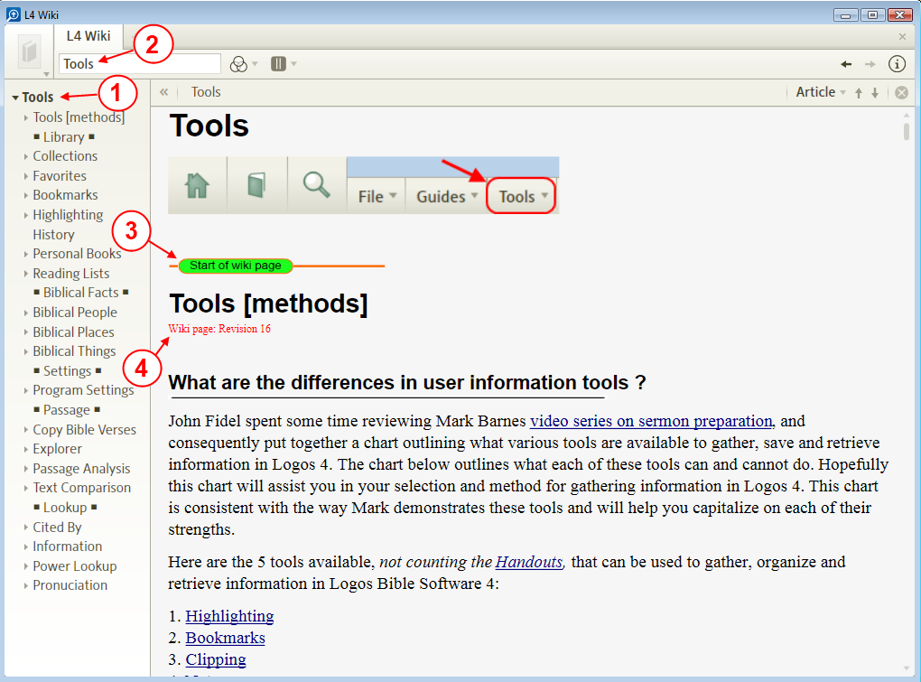Click the Tools breadcrumb in the locator bar
The width and height of the screenshot is (921, 682).
point(206,92)
